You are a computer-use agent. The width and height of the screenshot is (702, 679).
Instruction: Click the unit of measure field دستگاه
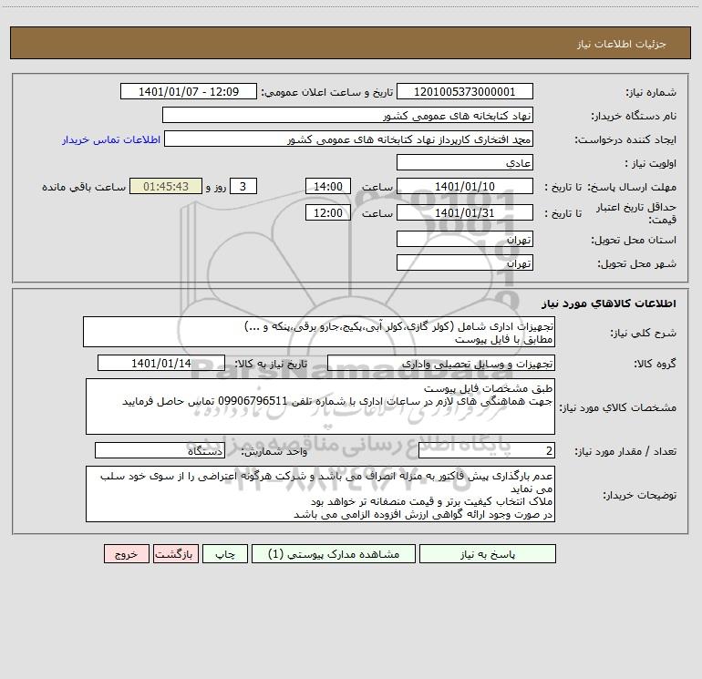[x=160, y=451]
